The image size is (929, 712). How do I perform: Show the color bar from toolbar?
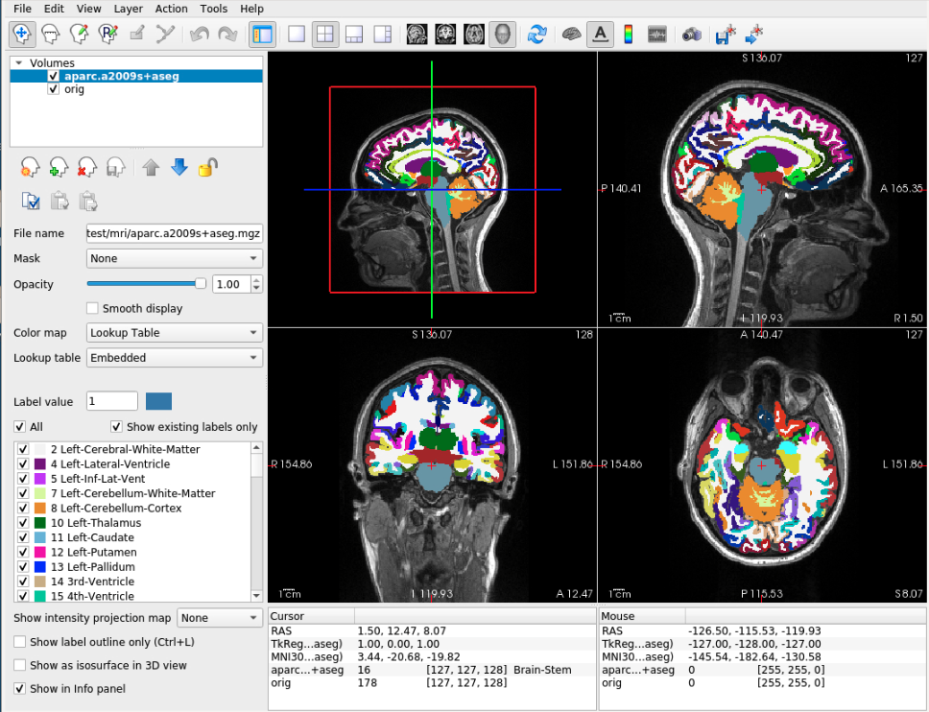[629, 34]
